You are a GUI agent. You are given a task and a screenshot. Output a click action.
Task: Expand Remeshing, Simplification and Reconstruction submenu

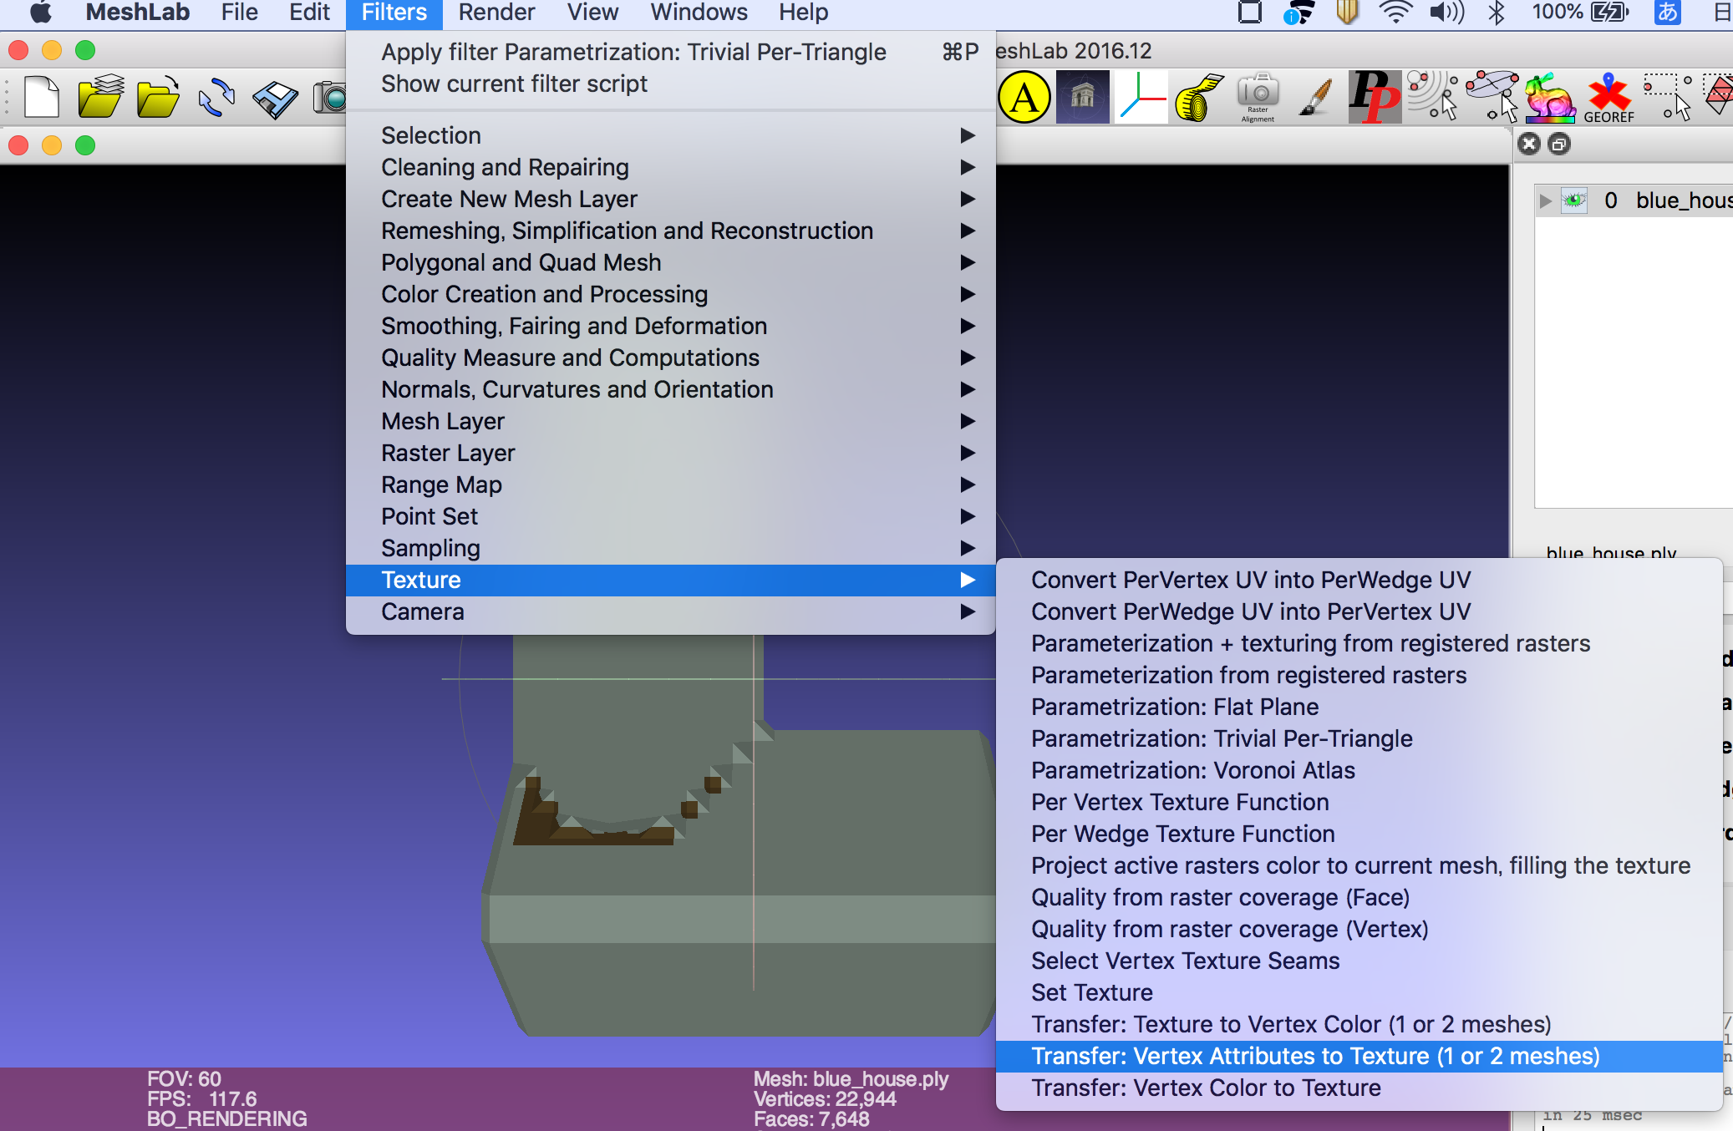[670, 231]
